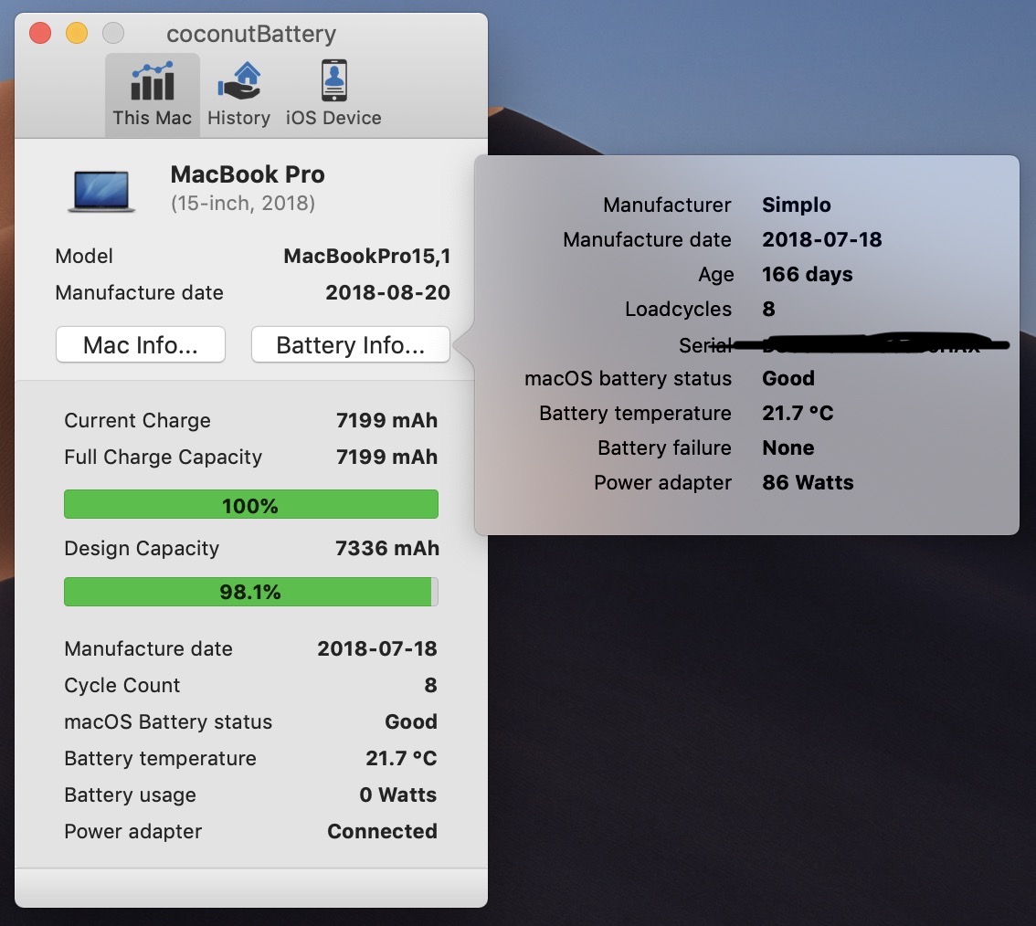Open the Mac Info... button

pos(141,345)
